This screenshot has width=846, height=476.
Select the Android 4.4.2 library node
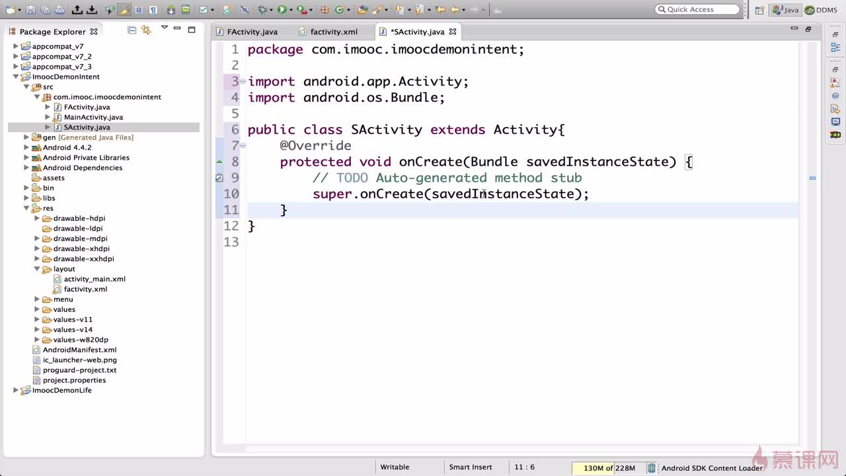pyautogui.click(x=67, y=147)
